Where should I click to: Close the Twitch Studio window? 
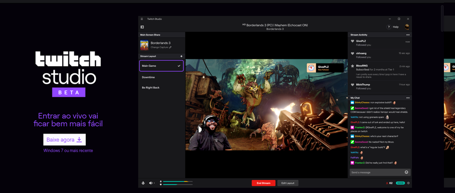coord(408,19)
